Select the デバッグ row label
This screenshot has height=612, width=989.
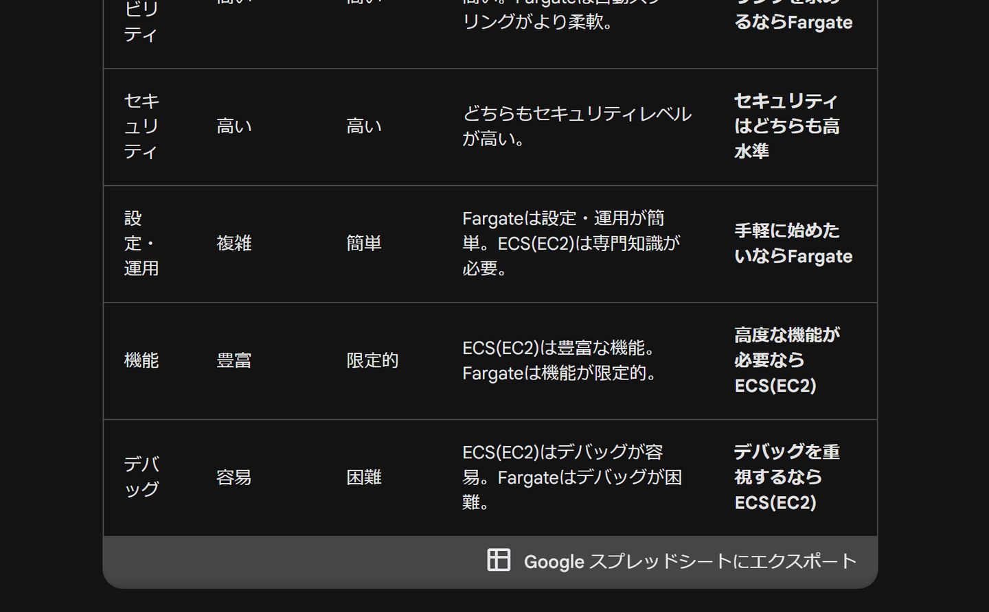141,477
